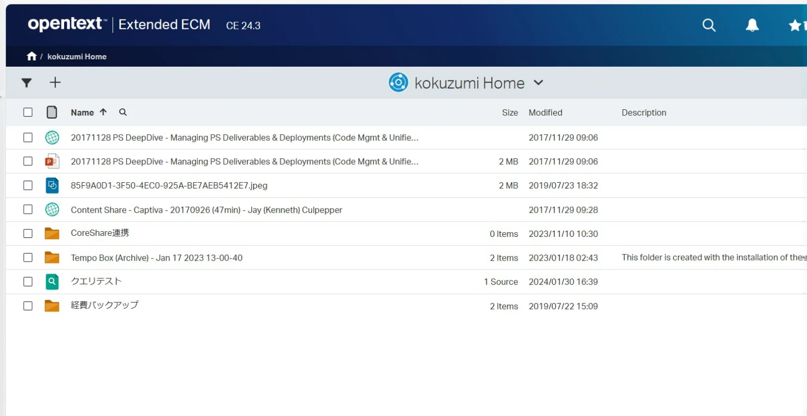Tick the クエリテスト row checkbox

28,282
